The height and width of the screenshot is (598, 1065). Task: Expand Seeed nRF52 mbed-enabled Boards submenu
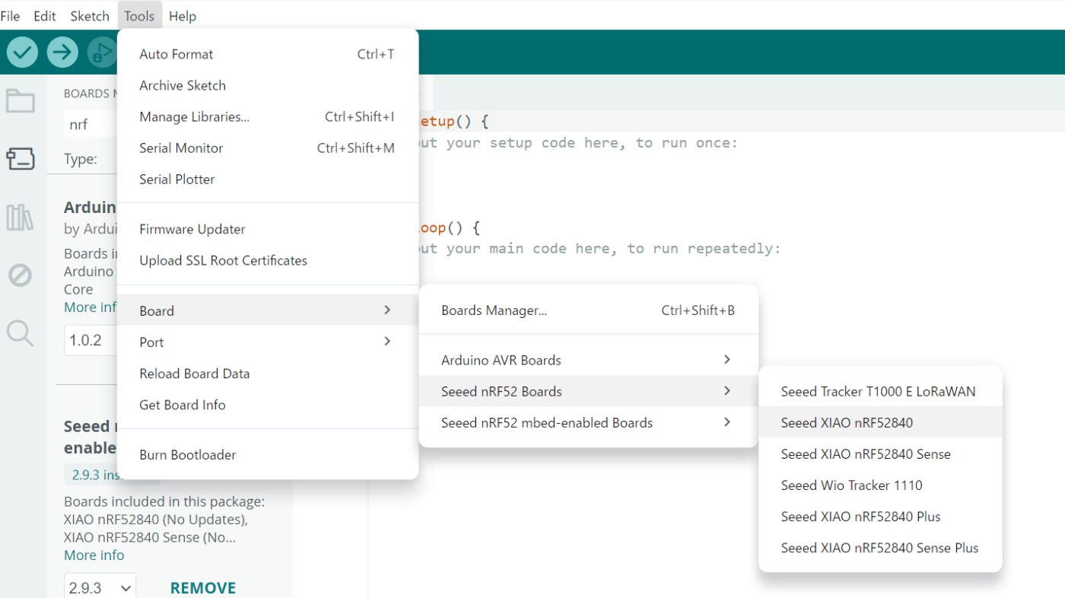point(589,422)
